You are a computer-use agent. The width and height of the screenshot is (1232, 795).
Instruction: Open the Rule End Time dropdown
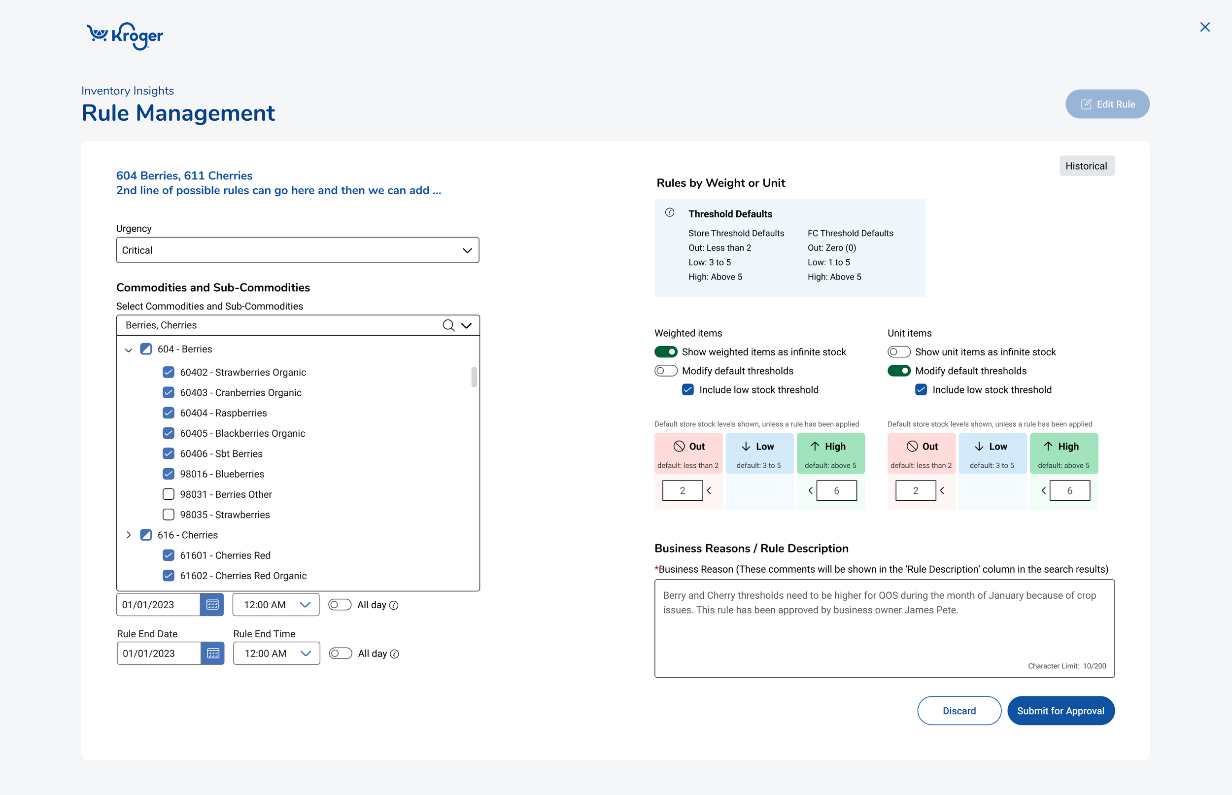(276, 654)
